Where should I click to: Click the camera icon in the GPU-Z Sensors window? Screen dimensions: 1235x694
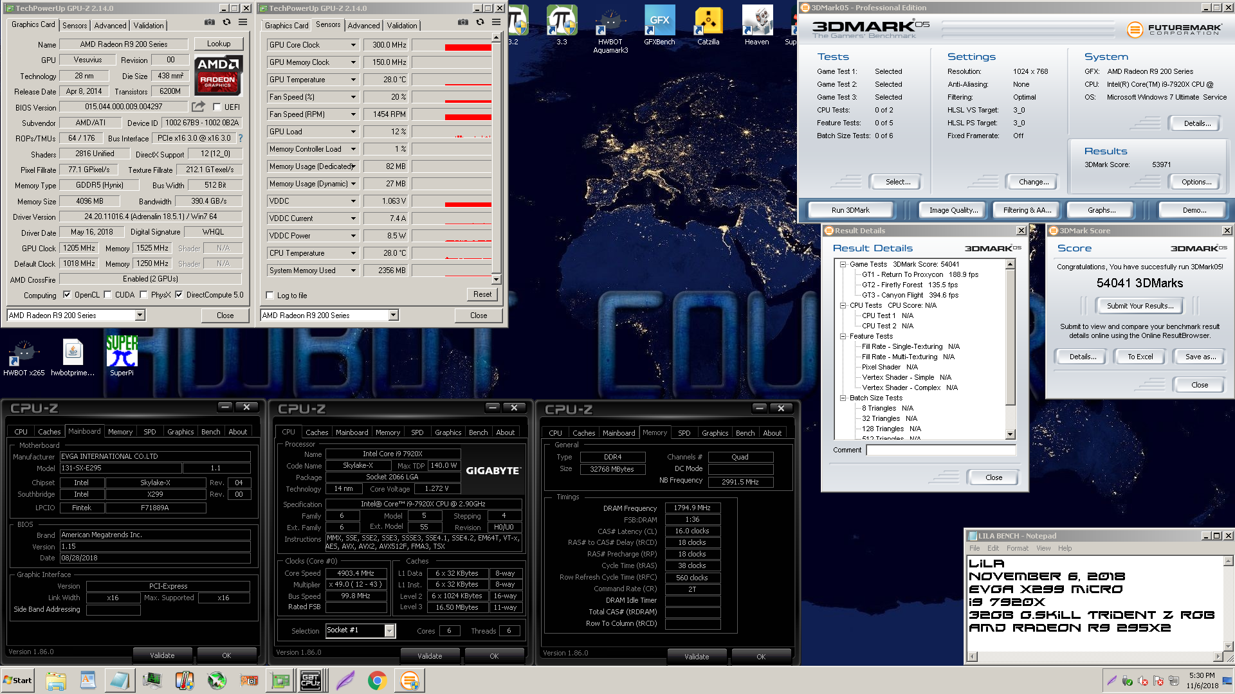tap(463, 22)
